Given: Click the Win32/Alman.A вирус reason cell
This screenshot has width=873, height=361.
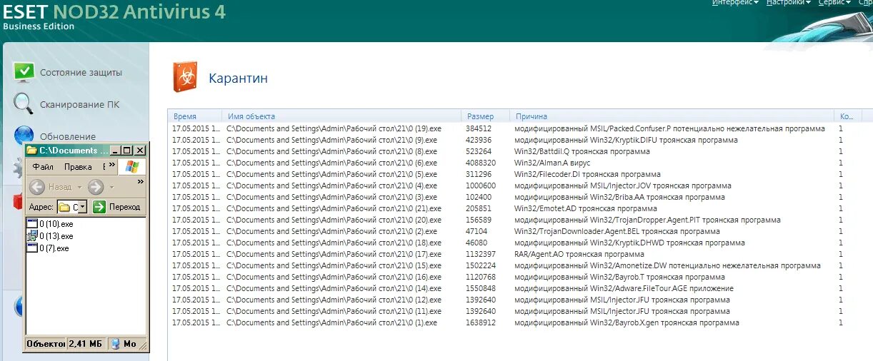Looking at the screenshot, I should pos(552,163).
